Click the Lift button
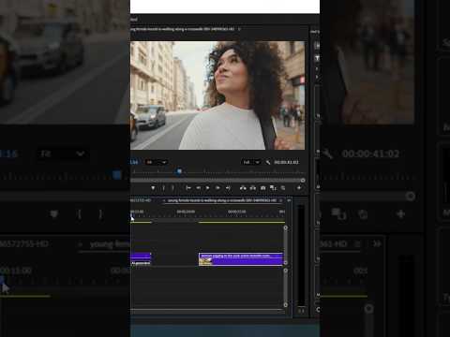450x337 pixels. (243, 188)
